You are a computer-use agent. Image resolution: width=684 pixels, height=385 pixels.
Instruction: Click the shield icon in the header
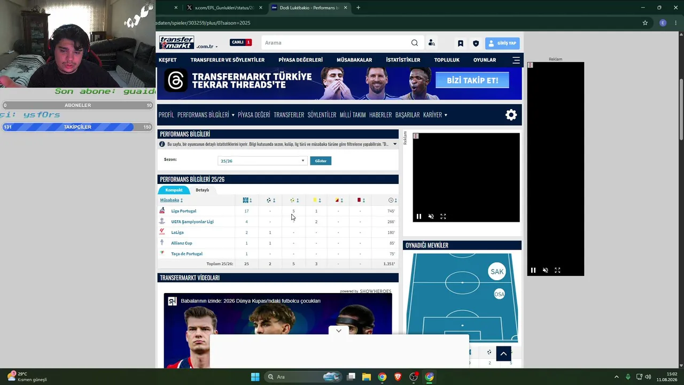click(476, 43)
